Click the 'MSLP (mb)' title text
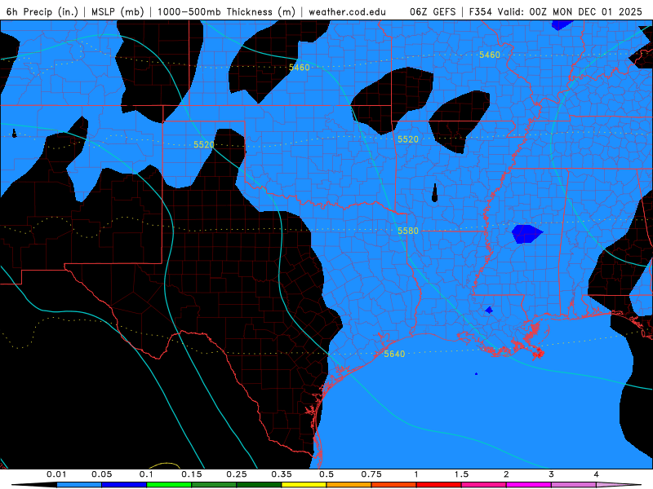Image resolution: width=653 pixels, height=489 pixels. coord(118,11)
